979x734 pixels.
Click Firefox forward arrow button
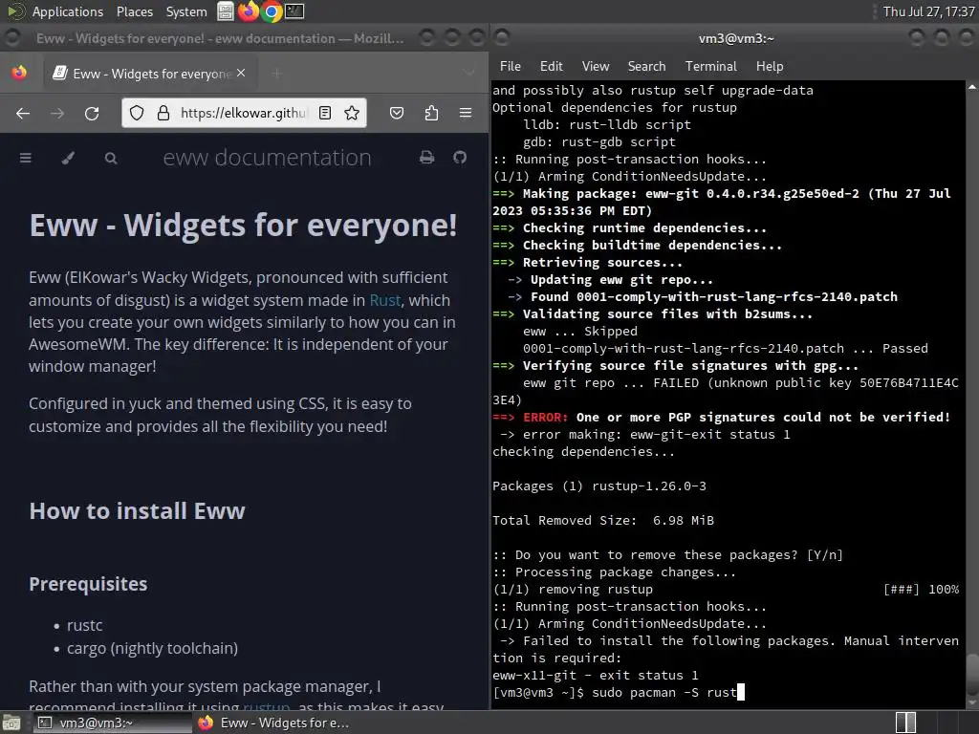pos(57,113)
